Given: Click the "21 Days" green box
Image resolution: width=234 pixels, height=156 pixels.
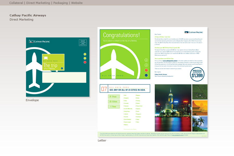Looking at the screenshot, I should coord(114,97).
